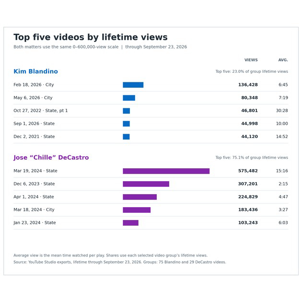Click the 7:19 average value

283,98
